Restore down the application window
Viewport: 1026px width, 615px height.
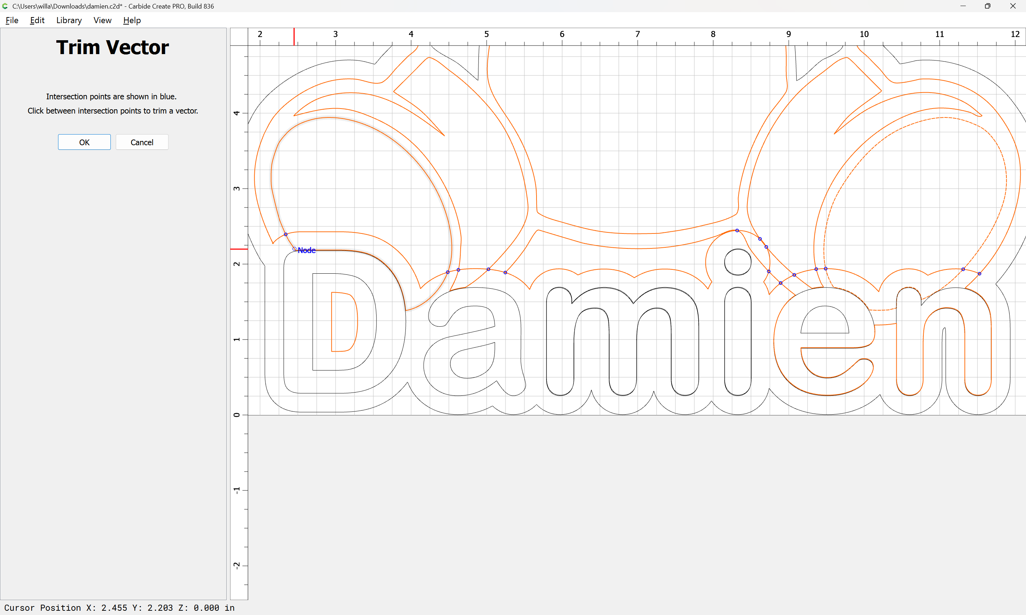tap(988, 6)
